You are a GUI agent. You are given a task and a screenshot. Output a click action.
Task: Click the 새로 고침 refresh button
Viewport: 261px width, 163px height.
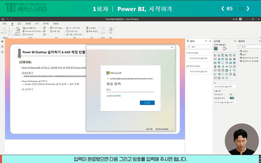tap(55, 31)
